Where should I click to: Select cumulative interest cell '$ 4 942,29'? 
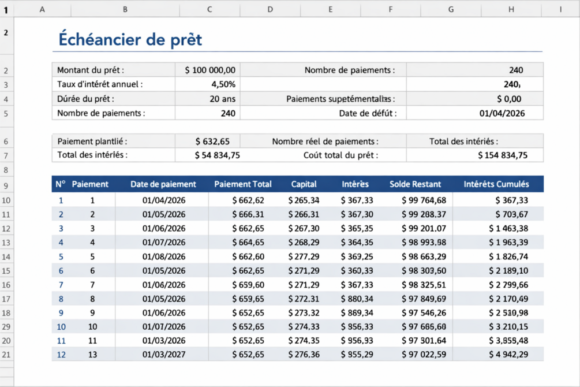508,355
